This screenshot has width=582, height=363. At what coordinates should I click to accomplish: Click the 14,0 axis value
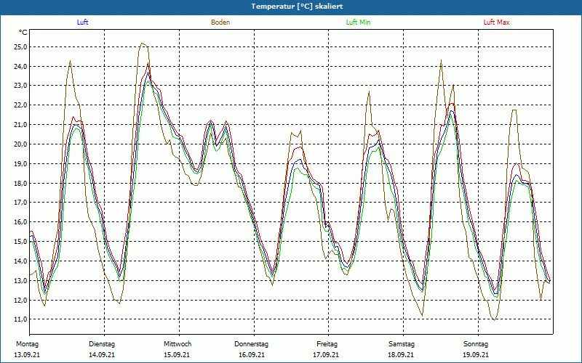click(20, 261)
